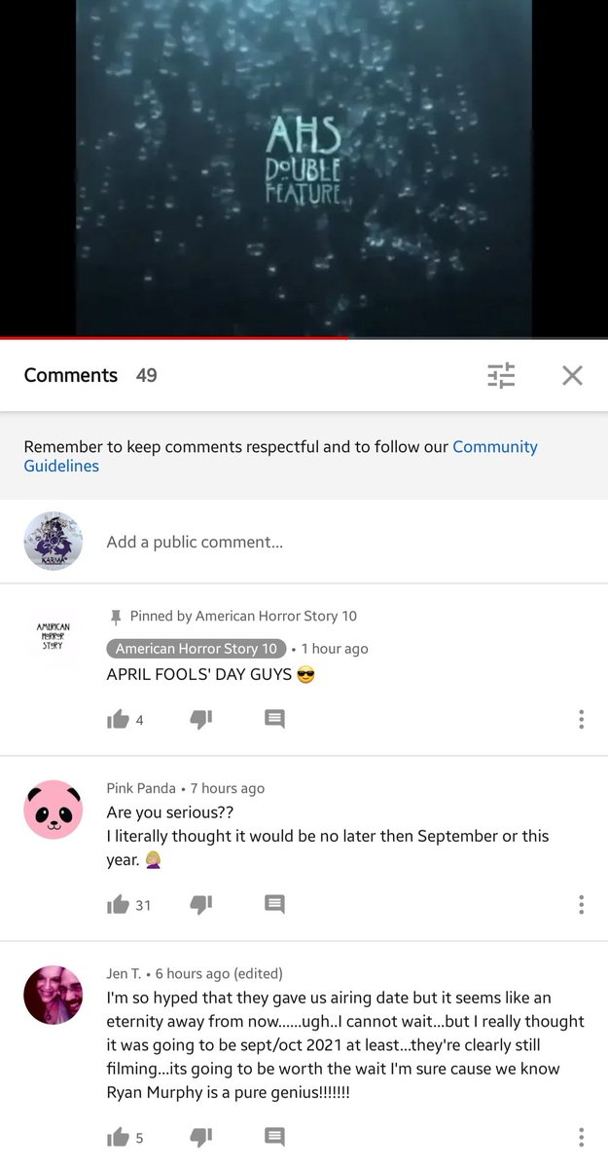The image size is (608, 1169).
Task: Dislike the pinned April Fools' comment
Action: click(200, 720)
